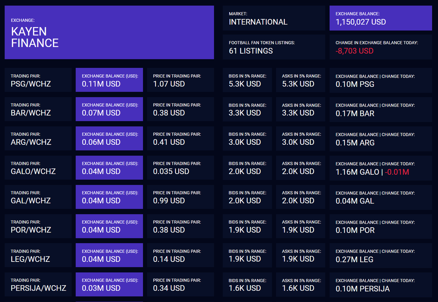Click the GALO price 0.035 USD
438x302 pixels.
(180, 167)
